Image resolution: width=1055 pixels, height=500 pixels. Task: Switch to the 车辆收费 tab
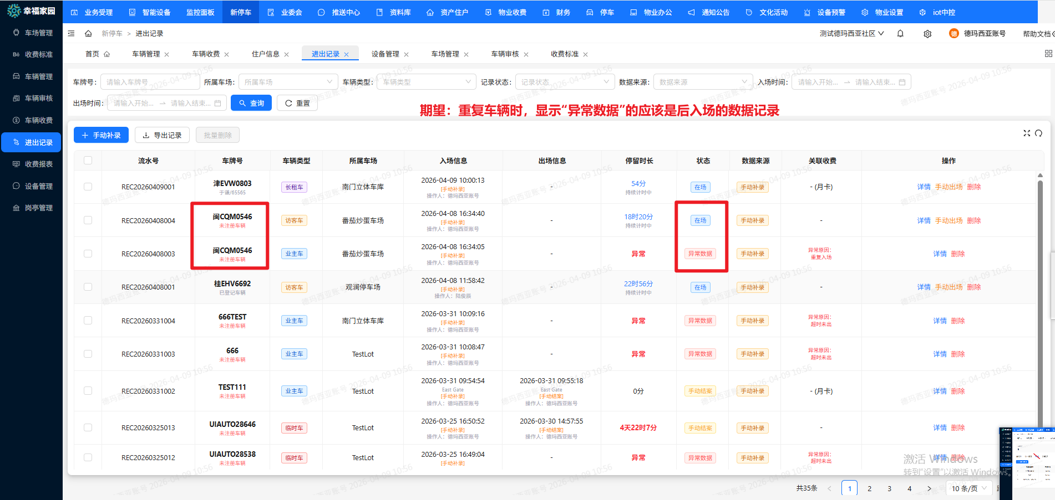coord(206,54)
